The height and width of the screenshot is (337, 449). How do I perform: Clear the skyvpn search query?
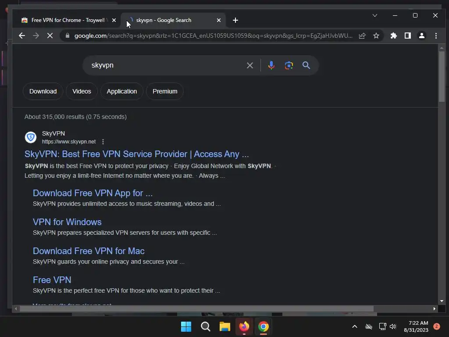click(249, 65)
